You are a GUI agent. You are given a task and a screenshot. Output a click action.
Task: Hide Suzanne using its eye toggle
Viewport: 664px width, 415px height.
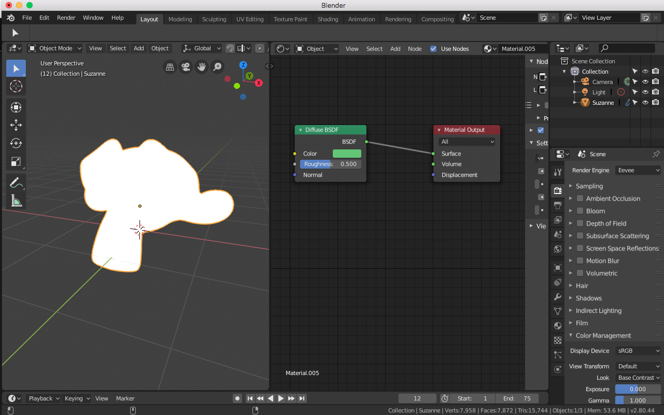coord(645,102)
